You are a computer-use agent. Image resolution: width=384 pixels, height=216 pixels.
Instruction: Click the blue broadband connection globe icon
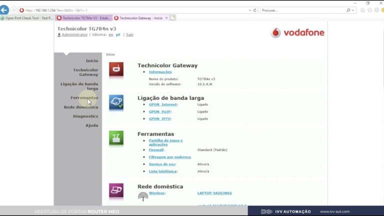116,102
